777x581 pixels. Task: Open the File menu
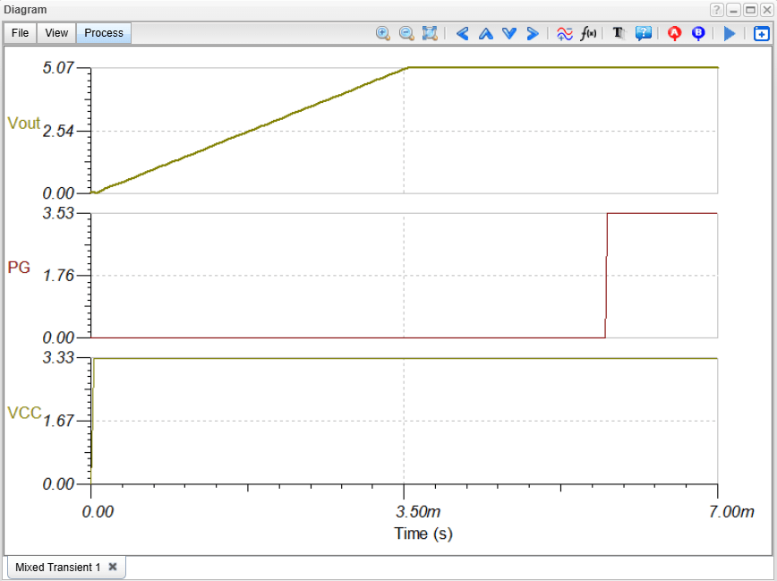coord(20,33)
